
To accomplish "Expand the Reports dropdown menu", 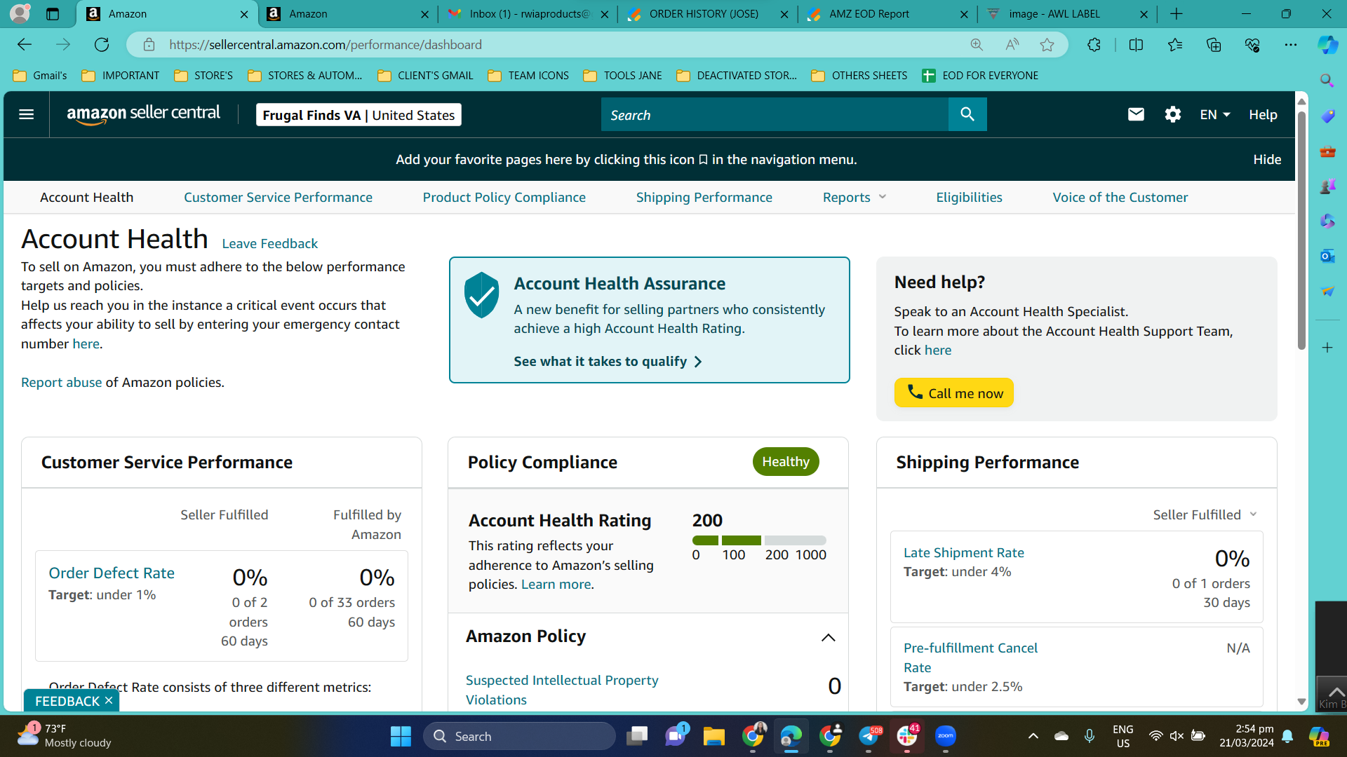I will click(855, 198).
